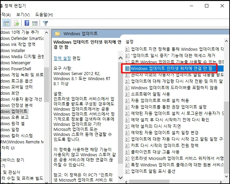Click settings list scroll up arrow
Viewport: 230px width, 184px height.
(x=227, y=41)
